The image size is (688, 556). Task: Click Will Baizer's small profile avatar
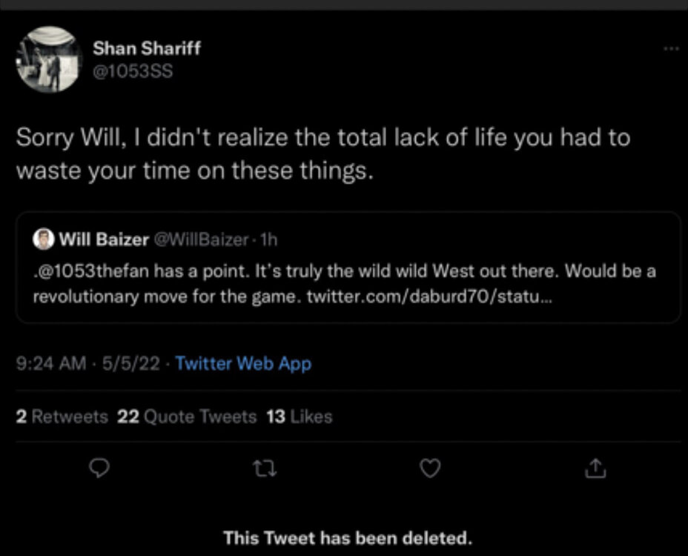44,239
